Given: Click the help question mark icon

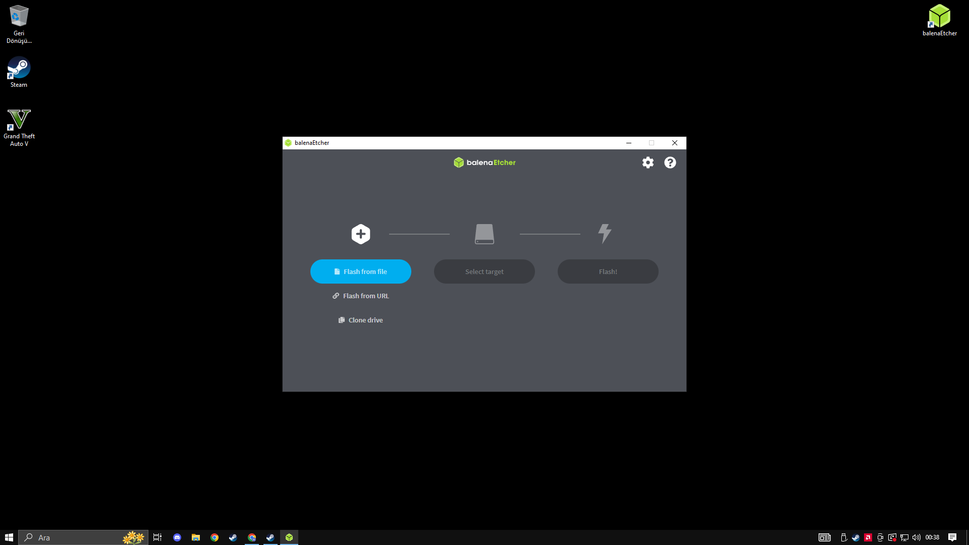Looking at the screenshot, I should (670, 162).
